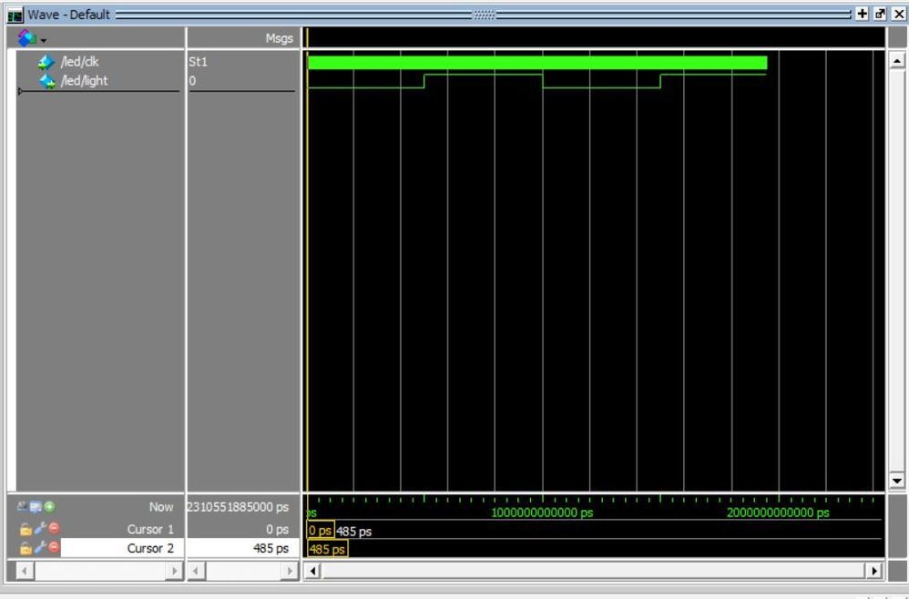
Task: Delete Cursor 1 with red minus icon
Action: pyautogui.click(x=54, y=528)
